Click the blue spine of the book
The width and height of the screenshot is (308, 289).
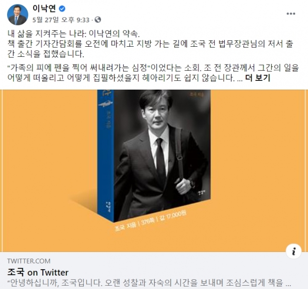tap(106, 153)
